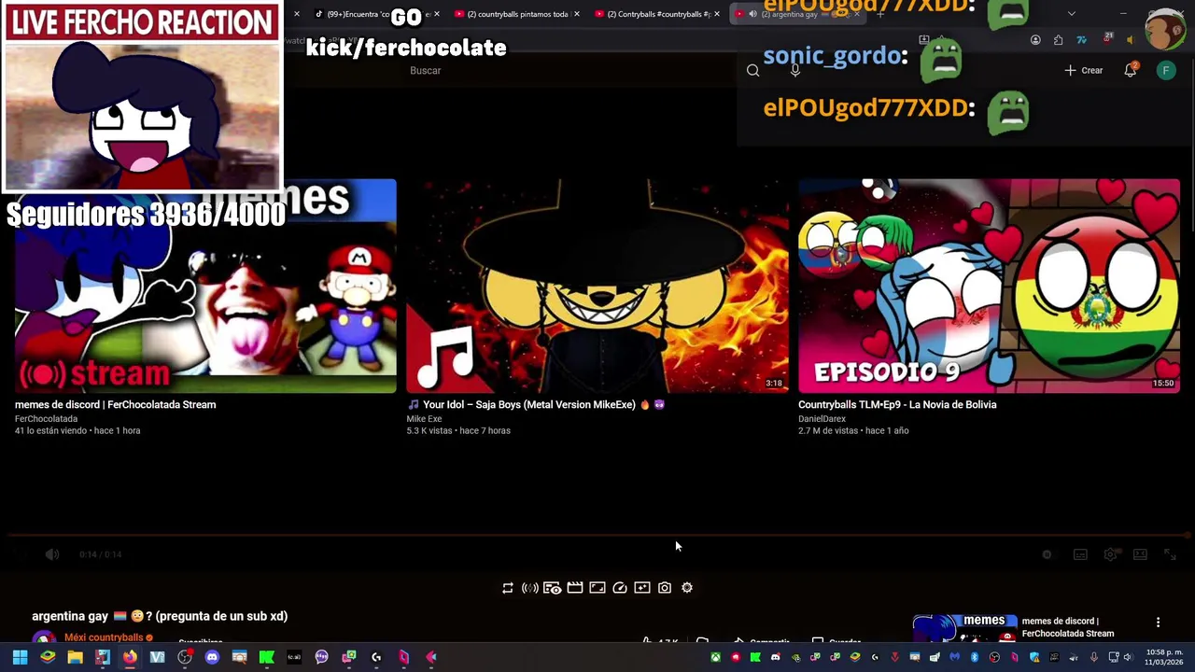Open options menu for memes de discord sidebar video
The width and height of the screenshot is (1195, 672).
(1158, 623)
